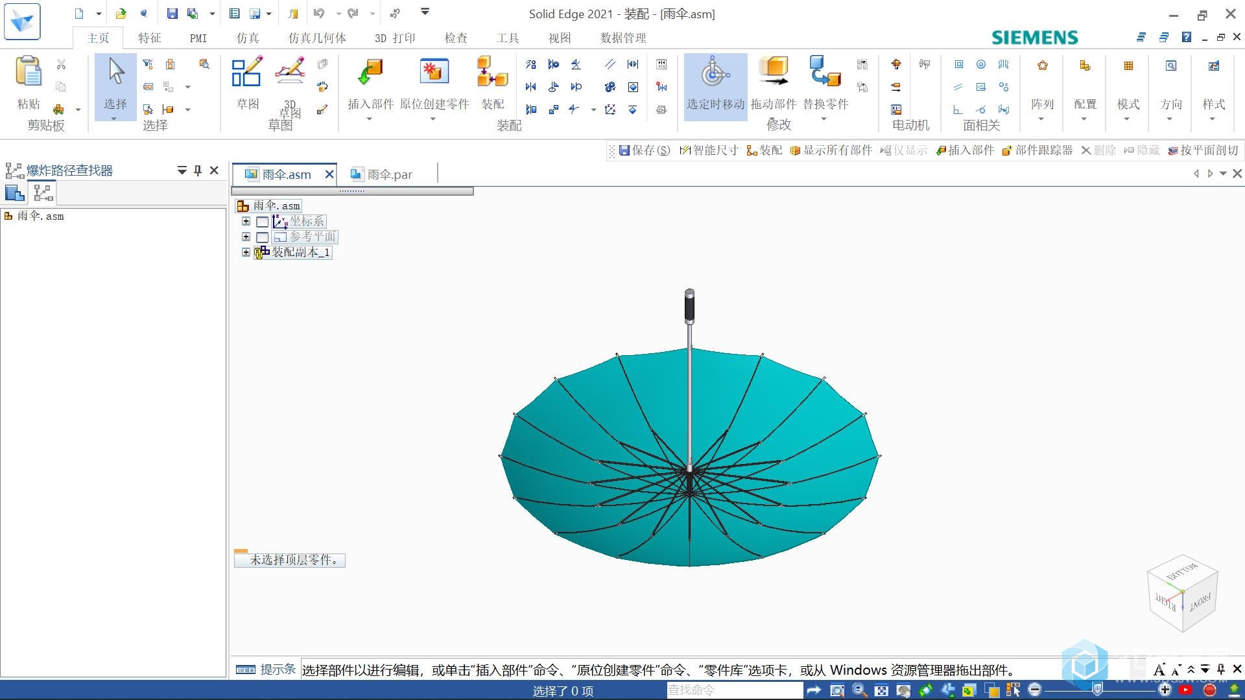This screenshot has width=1245, height=700.
Task: Open the 配置 dropdown arrow
Action: click(x=1084, y=119)
